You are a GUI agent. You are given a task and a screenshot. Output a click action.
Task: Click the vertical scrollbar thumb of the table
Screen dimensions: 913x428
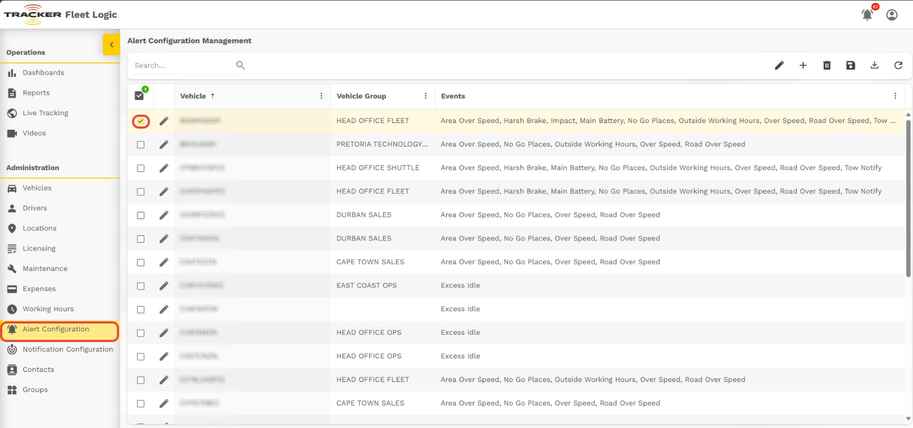[908, 198]
